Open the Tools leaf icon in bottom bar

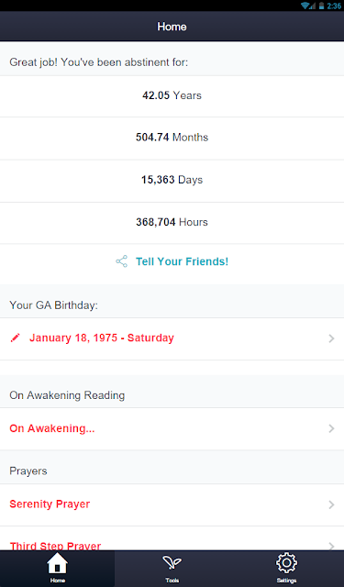(172, 563)
